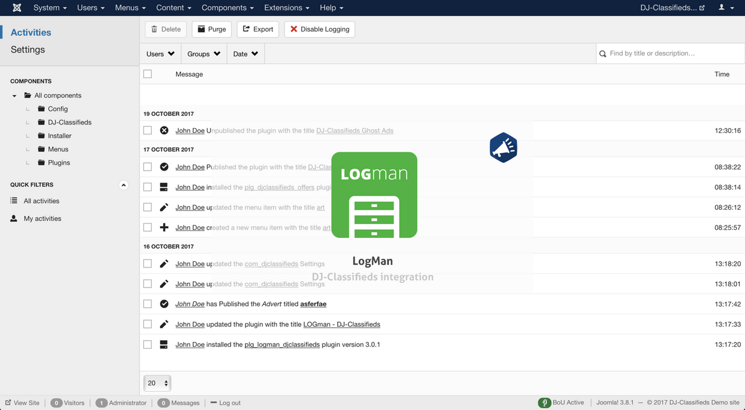Collapse the All components tree arrow

14,96
